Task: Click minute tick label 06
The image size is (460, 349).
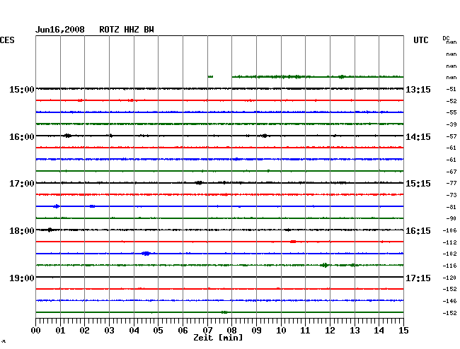Action: pos(183,331)
